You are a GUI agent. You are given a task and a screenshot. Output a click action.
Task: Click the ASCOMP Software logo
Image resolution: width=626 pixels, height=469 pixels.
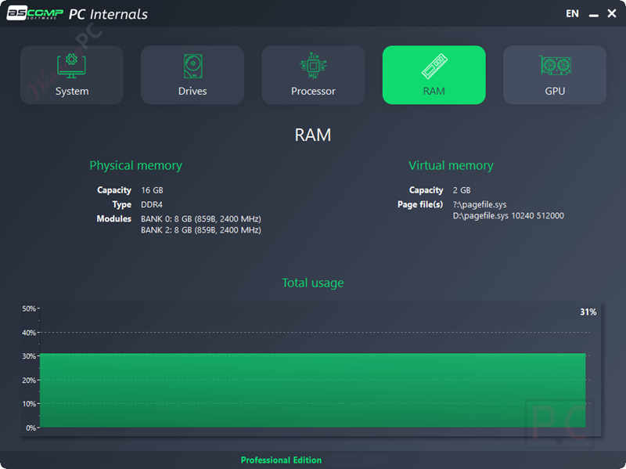(x=34, y=13)
